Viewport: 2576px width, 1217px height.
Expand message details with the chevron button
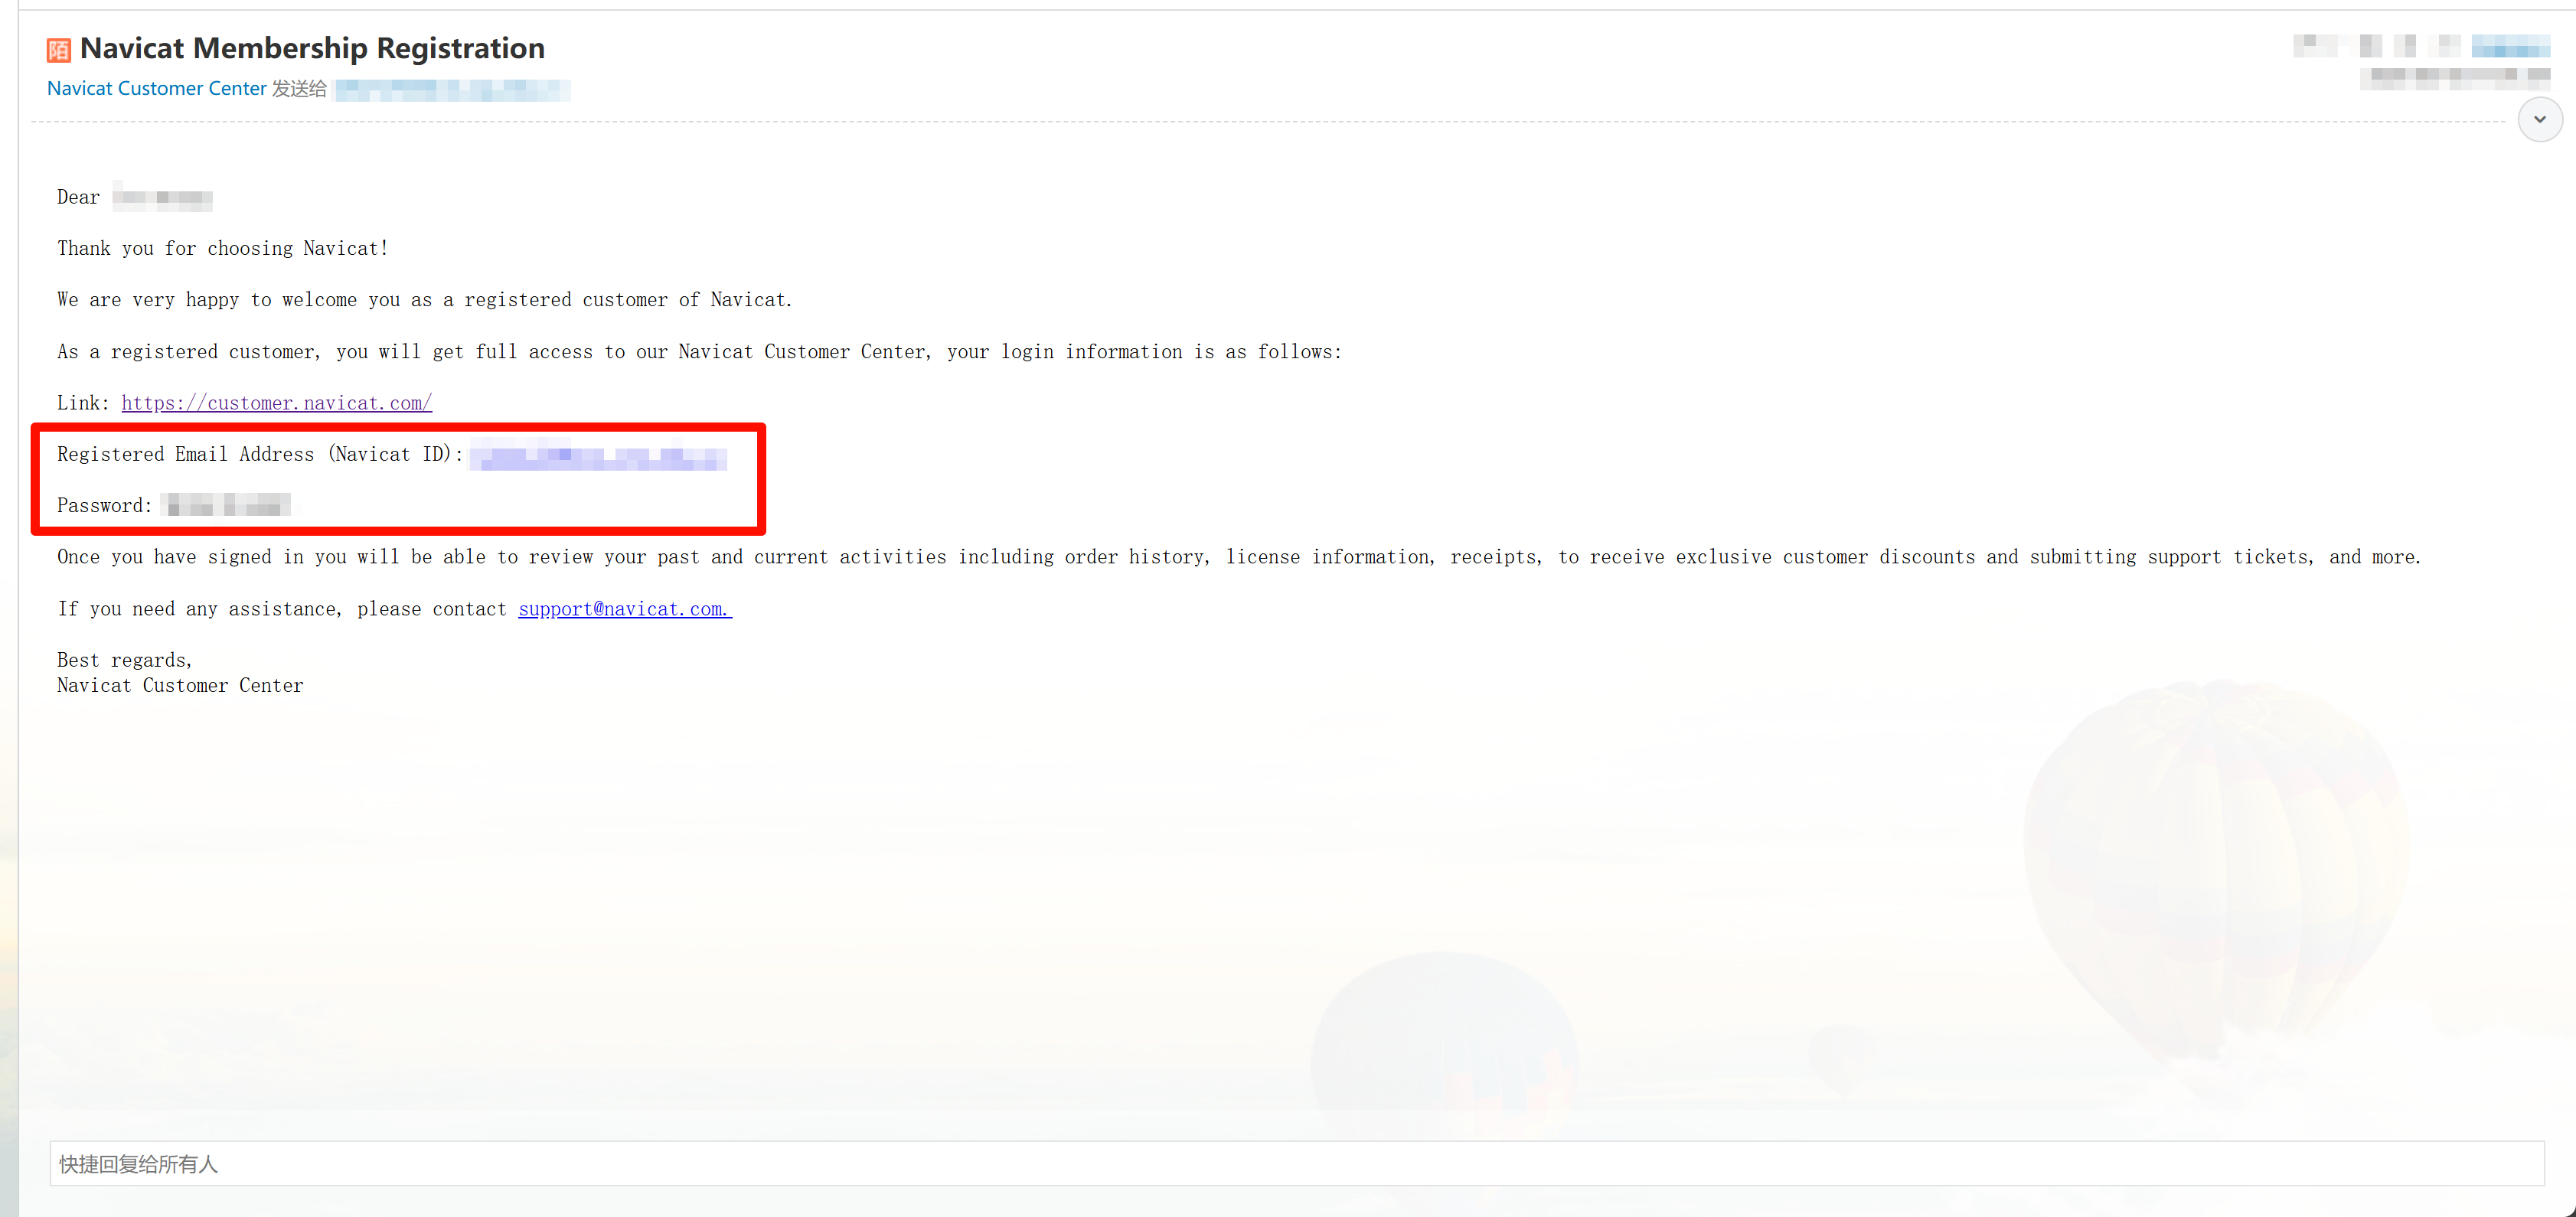[x=2539, y=120]
